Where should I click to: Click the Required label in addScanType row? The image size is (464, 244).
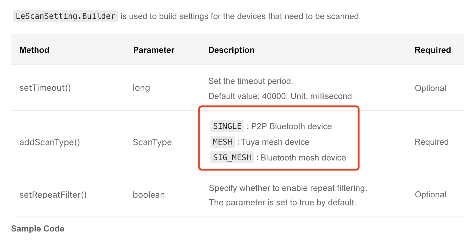click(432, 142)
